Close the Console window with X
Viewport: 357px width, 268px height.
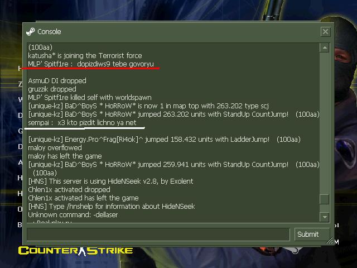point(325,31)
